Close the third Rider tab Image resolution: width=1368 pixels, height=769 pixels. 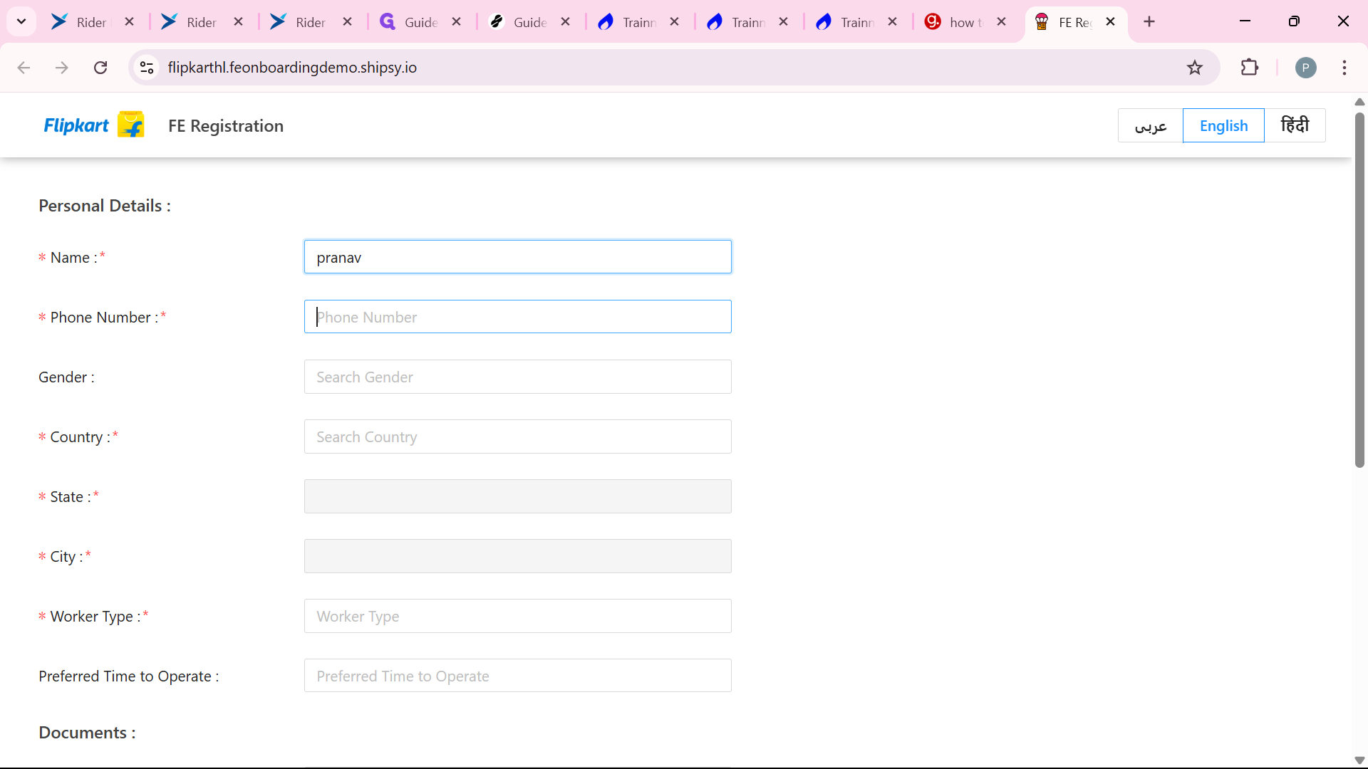click(x=348, y=22)
